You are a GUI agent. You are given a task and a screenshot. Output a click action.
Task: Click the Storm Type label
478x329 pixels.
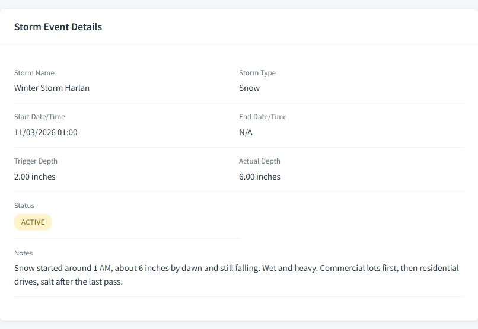257,73
